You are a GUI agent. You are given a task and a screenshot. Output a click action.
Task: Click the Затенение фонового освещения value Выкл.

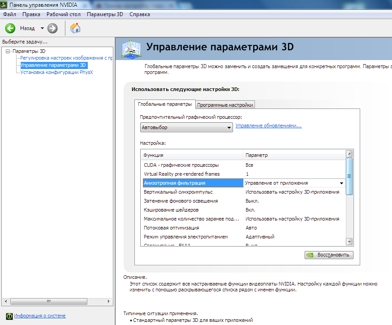click(252, 201)
